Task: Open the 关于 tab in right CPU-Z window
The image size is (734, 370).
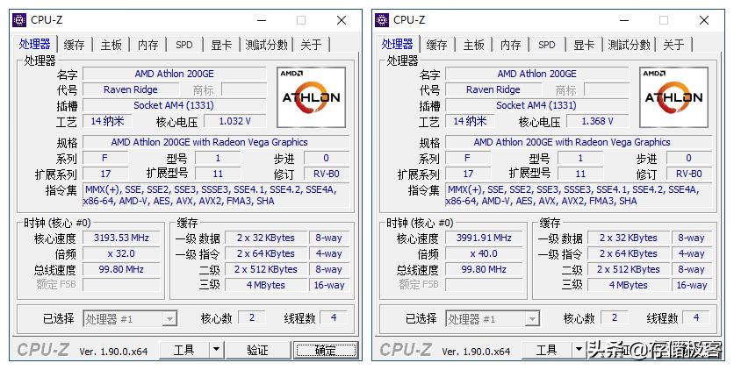Action: (x=673, y=45)
